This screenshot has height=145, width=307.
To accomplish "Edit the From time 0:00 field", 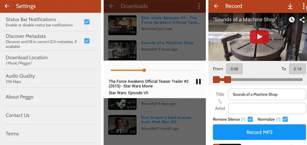I will 234,69.
